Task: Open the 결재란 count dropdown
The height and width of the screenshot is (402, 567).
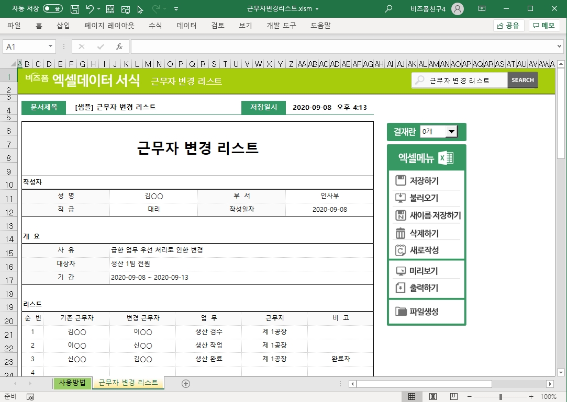Action: [x=451, y=132]
